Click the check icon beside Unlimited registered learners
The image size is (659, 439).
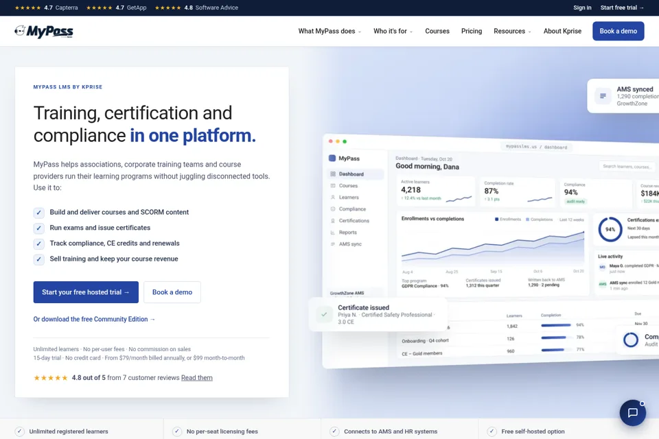pyautogui.click(x=19, y=431)
